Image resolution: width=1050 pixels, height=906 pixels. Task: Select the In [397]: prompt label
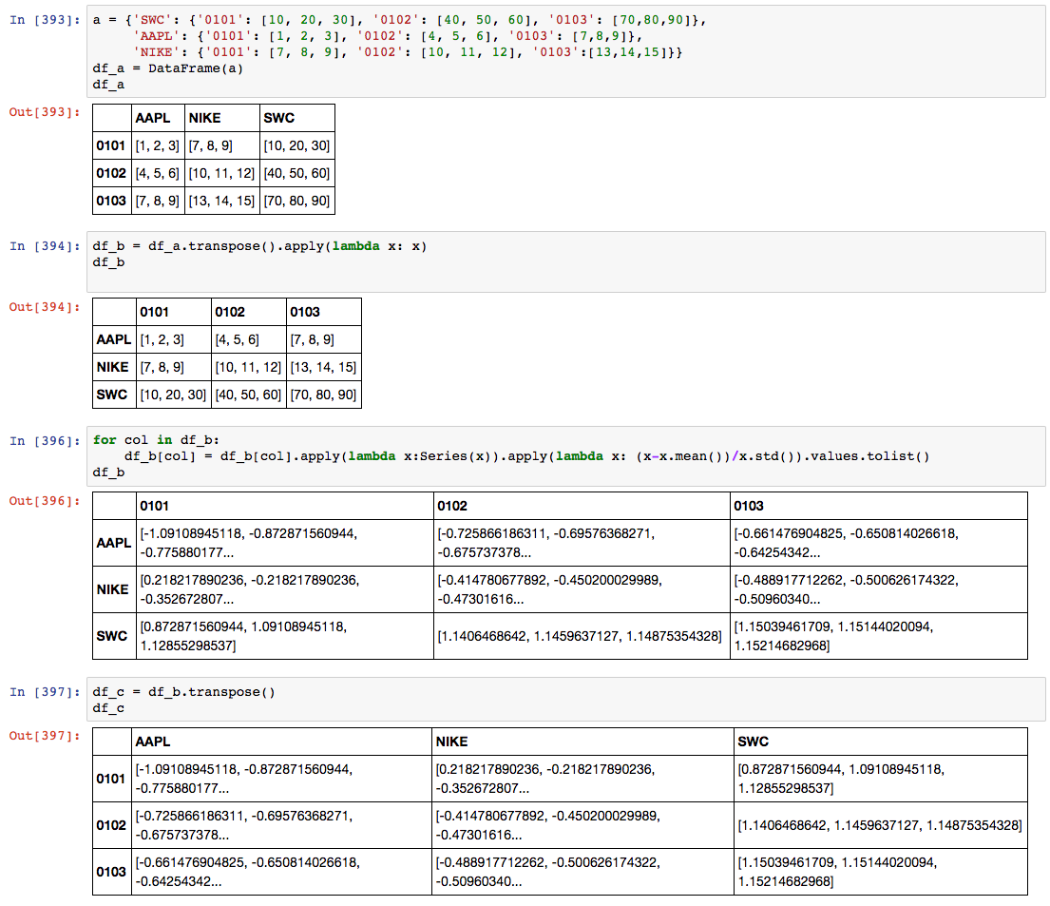click(x=45, y=691)
